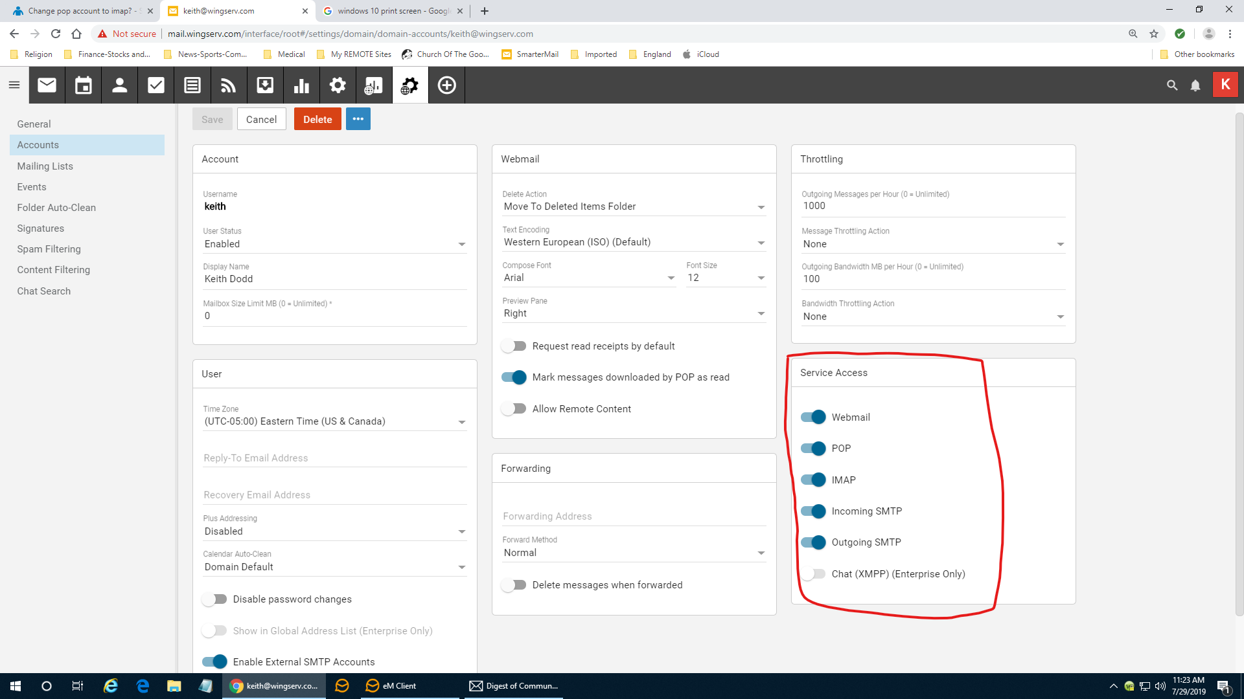Open the Tasks checkmark icon
Screen dimensions: 1244x699
tap(155, 85)
